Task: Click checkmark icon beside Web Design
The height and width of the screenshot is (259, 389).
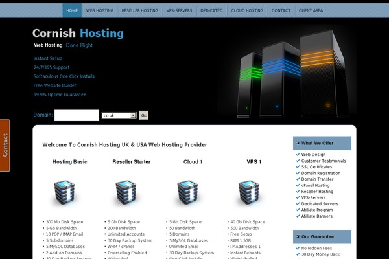Action: click(298, 154)
